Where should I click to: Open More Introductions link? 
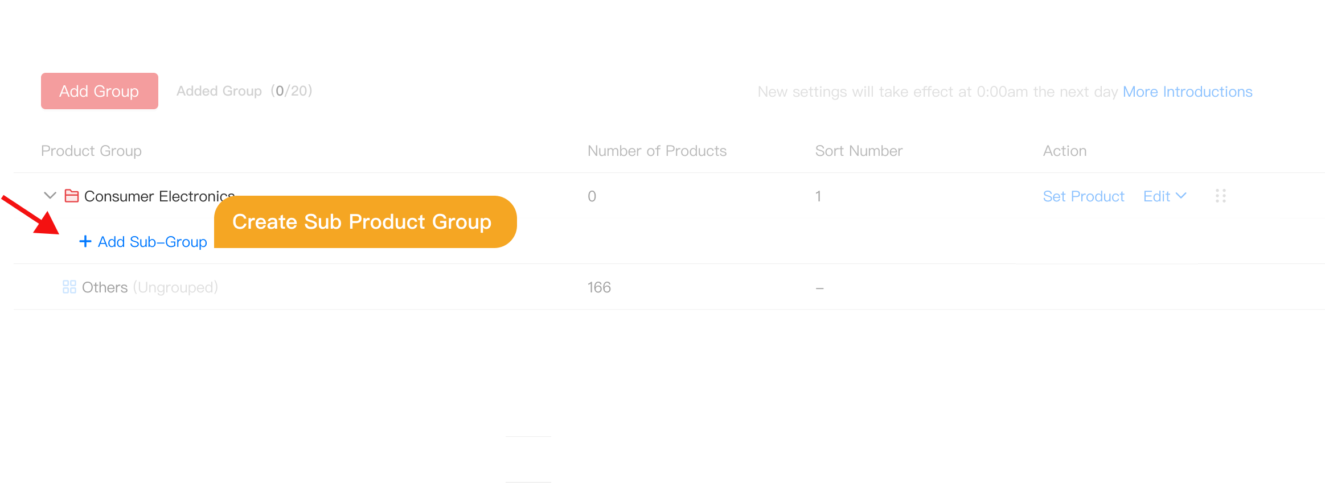[1187, 91]
